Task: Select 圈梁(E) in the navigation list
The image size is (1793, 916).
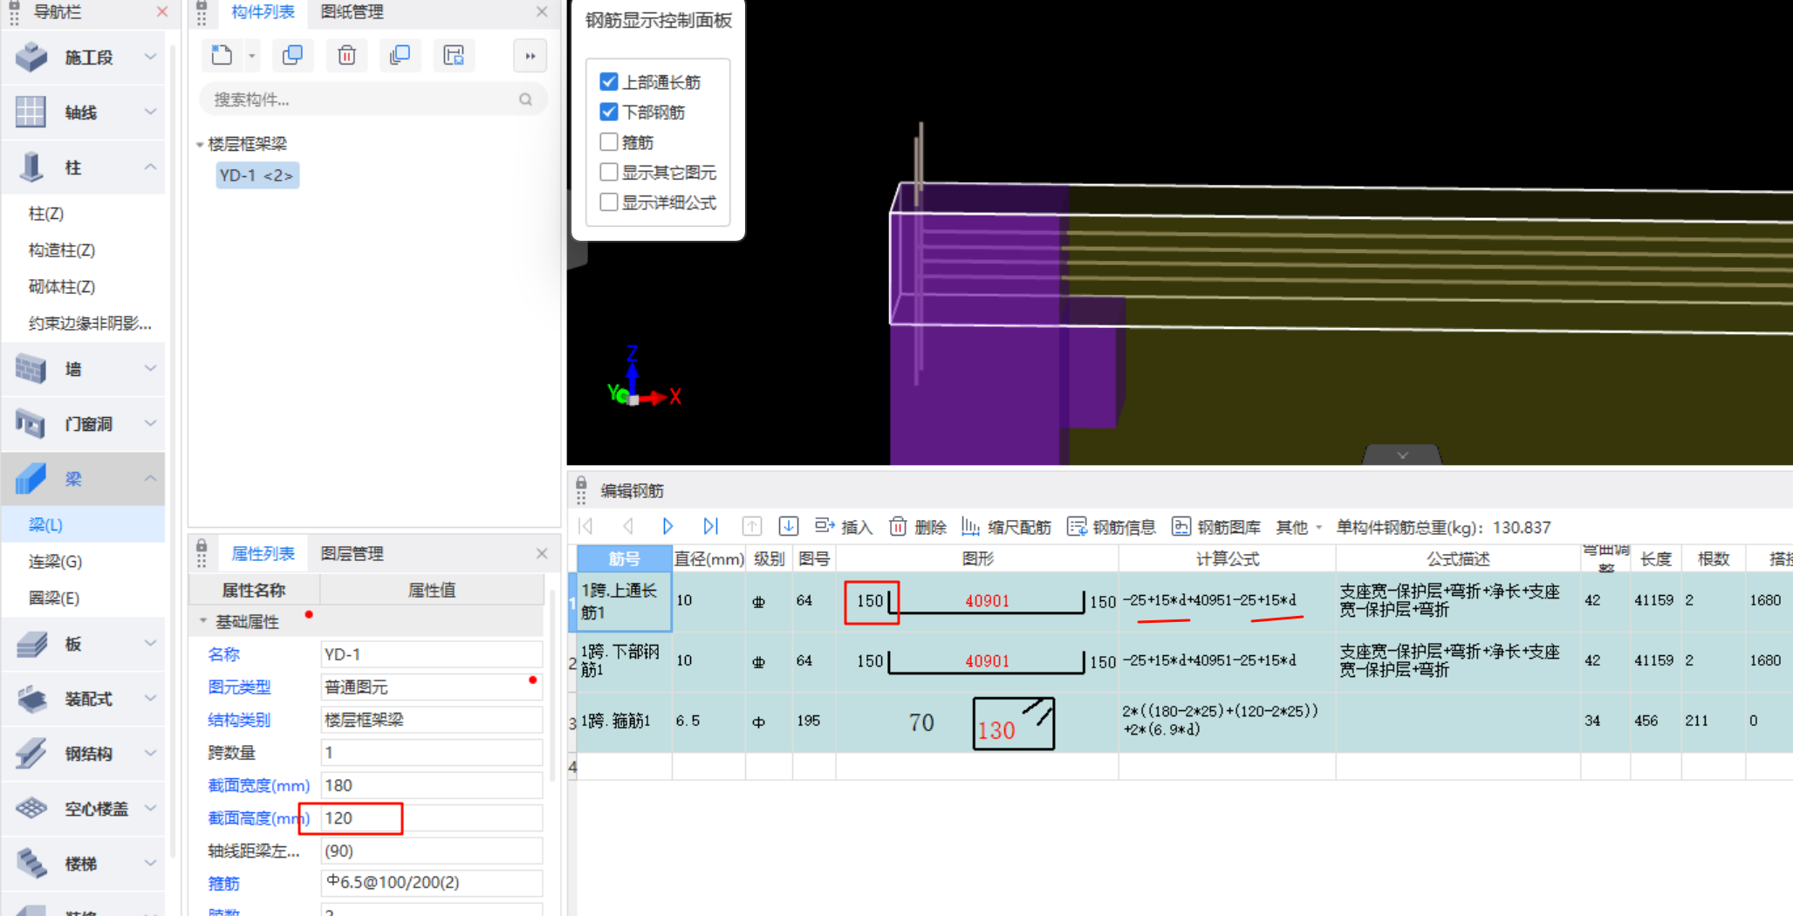Action: tap(54, 598)
